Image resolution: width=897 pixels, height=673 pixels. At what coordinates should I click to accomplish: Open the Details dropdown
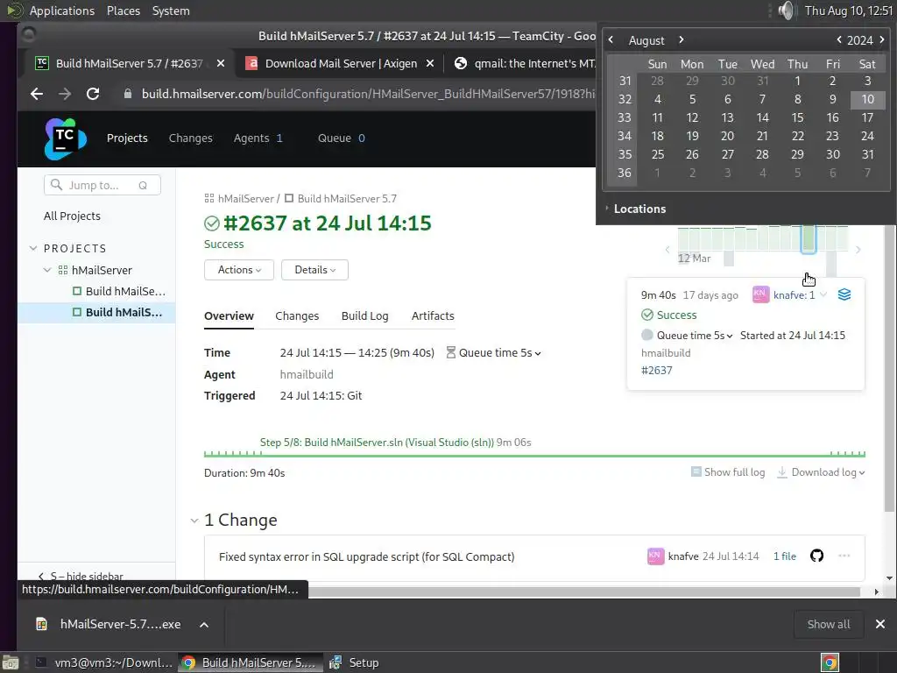(x=314, y=270)
